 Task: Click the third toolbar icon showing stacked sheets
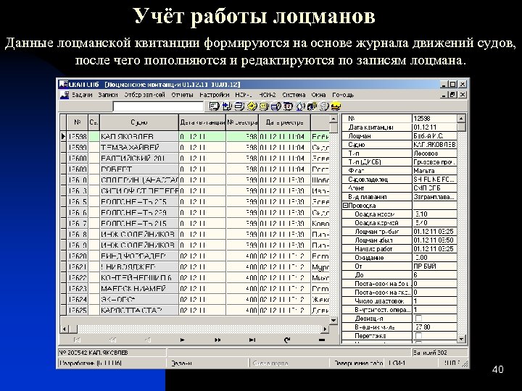[239, 106]
